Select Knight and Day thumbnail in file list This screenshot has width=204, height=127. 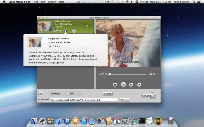(x=45, y=26)
